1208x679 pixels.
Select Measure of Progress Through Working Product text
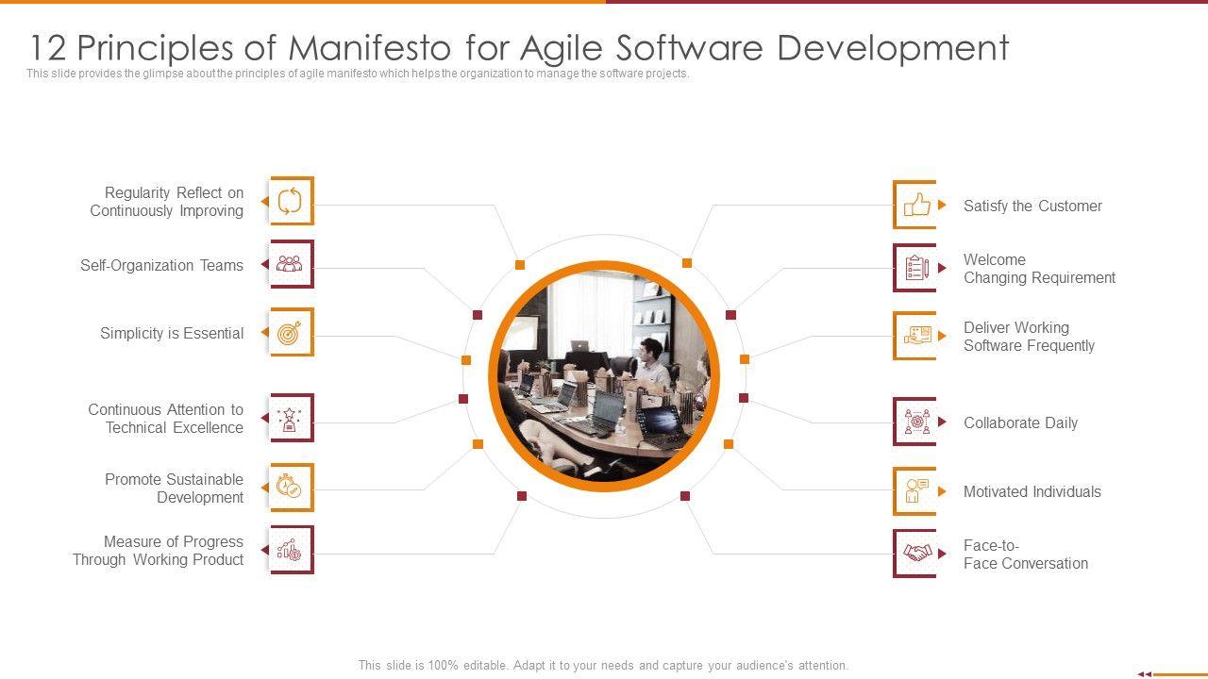coord(159,551)
